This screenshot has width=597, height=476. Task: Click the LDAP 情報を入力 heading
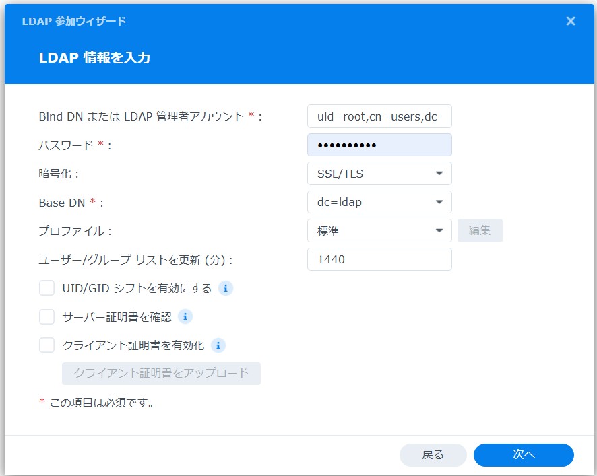94,58
